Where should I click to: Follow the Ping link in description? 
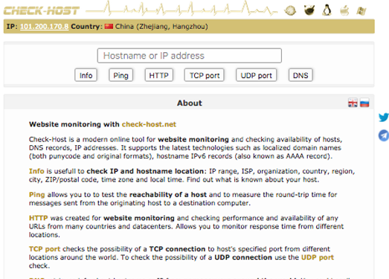pos(36,195)
